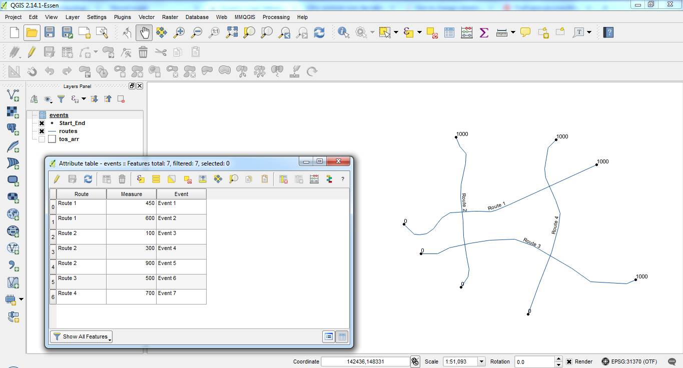
Task: Switch attribute table to table view
Action: point(342,336)
